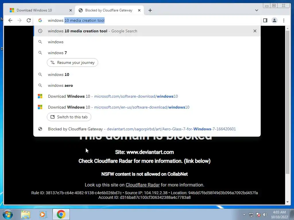Screen dimensions: 294x220
Task: Open the deviantart.com Aero-Glass suggestion
Action: (x=147, y=129)
